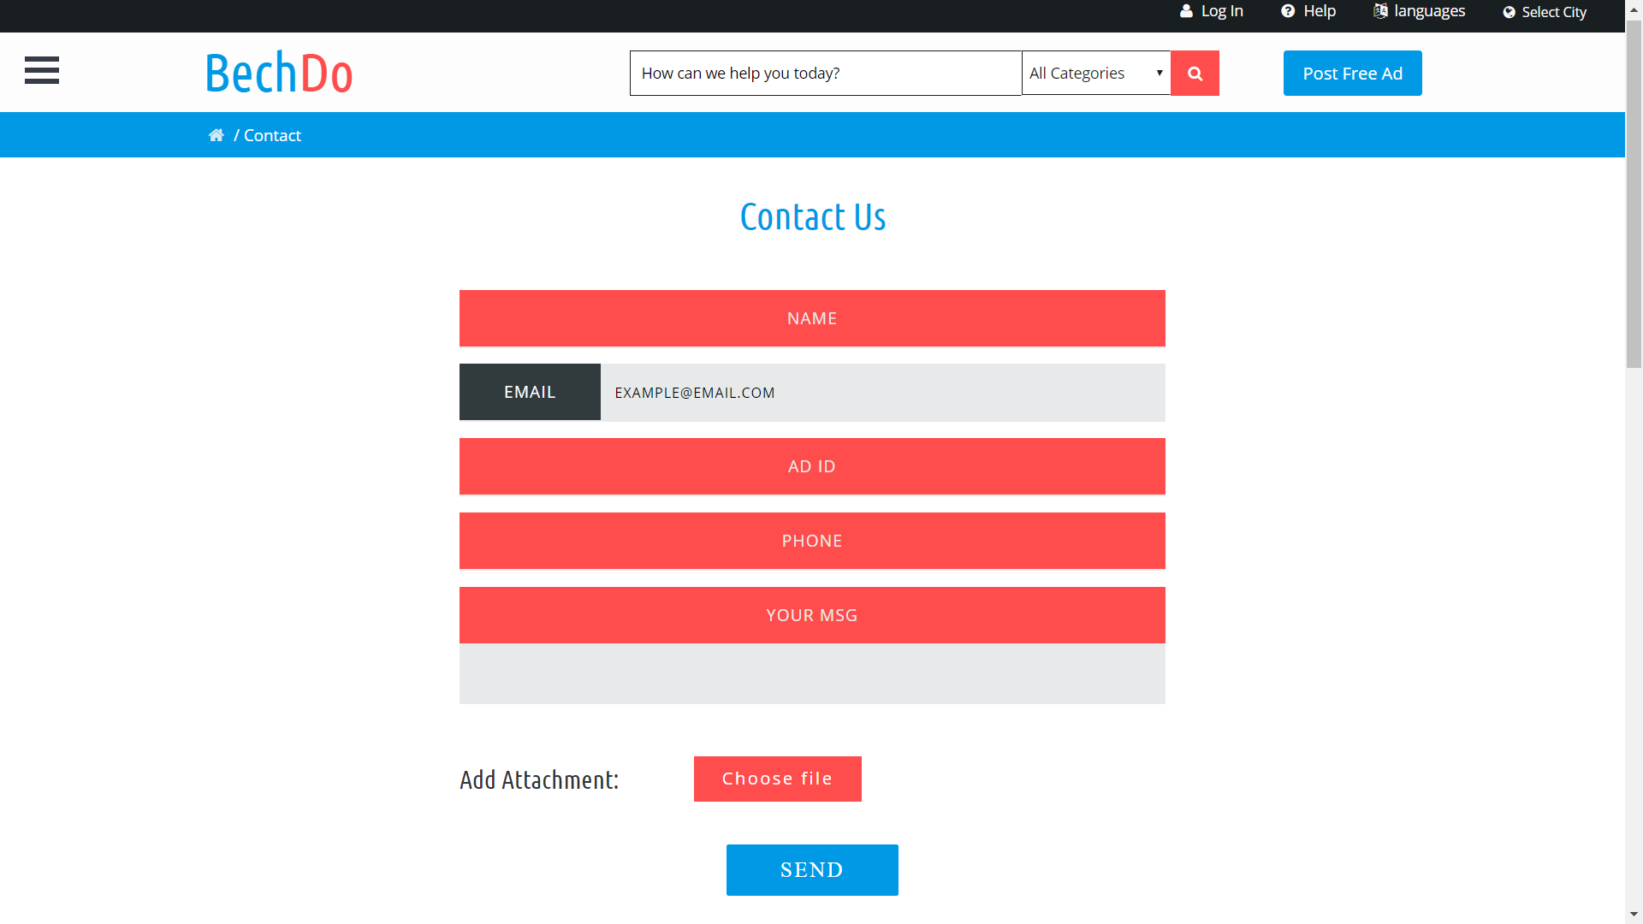Open the hamburger menu icon
1643x924 pixels.
pos(42,70)
